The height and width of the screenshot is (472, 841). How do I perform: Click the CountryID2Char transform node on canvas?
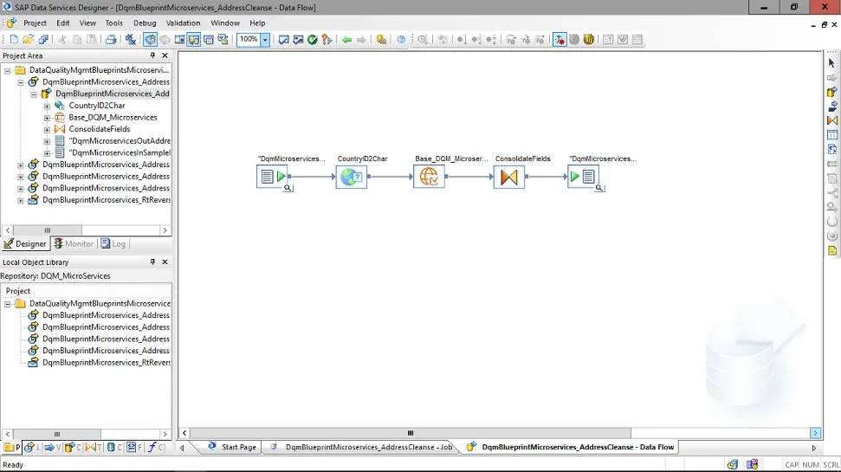(352, 177)
